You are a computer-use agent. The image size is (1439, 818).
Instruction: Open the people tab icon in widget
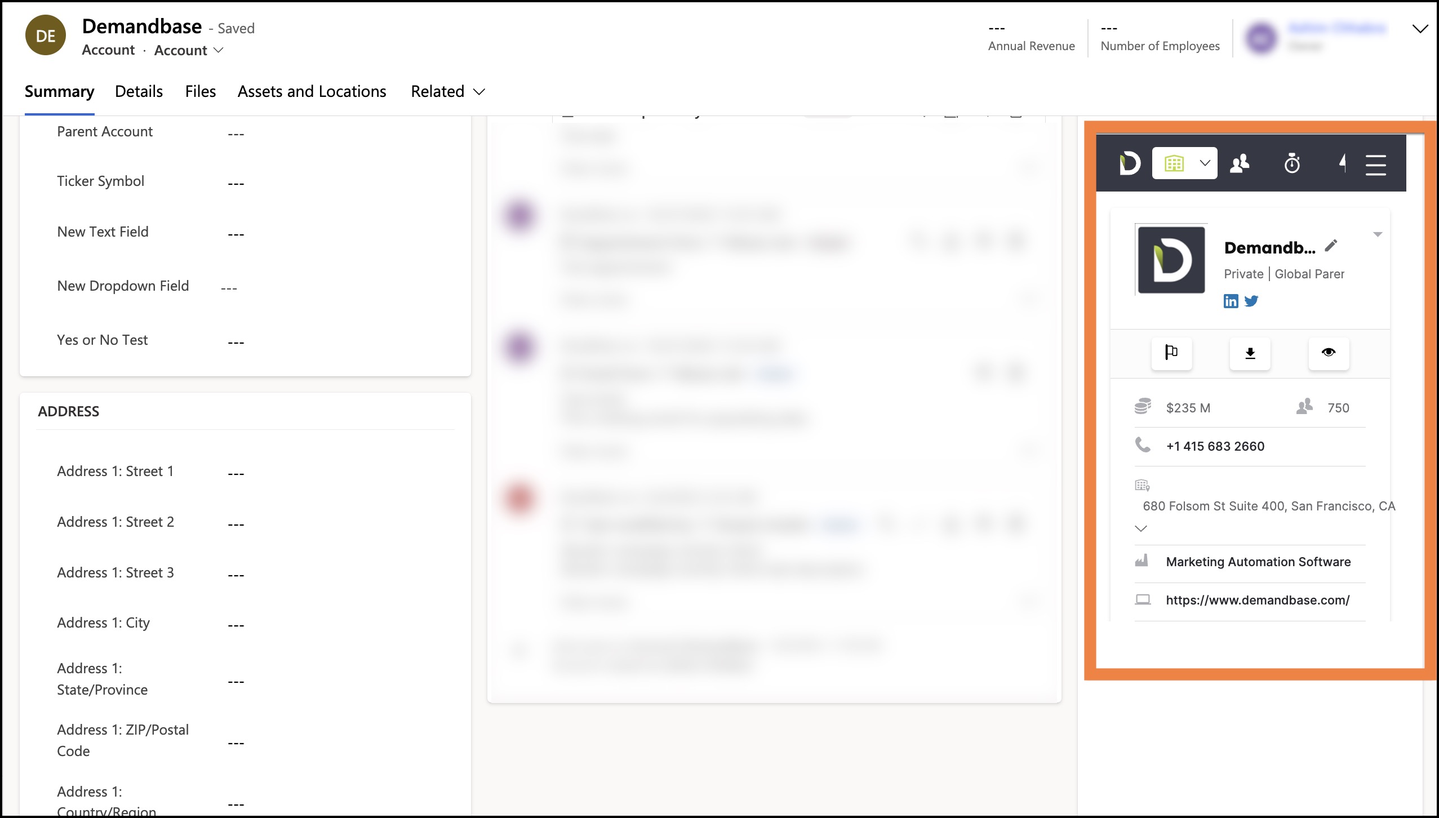point(1239,163)
